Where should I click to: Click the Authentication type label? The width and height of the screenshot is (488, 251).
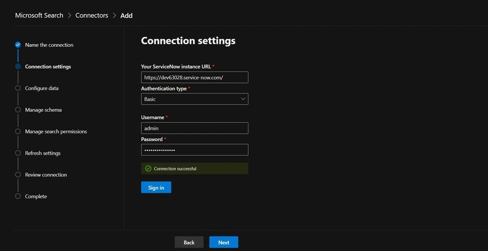tap(164, 89)
